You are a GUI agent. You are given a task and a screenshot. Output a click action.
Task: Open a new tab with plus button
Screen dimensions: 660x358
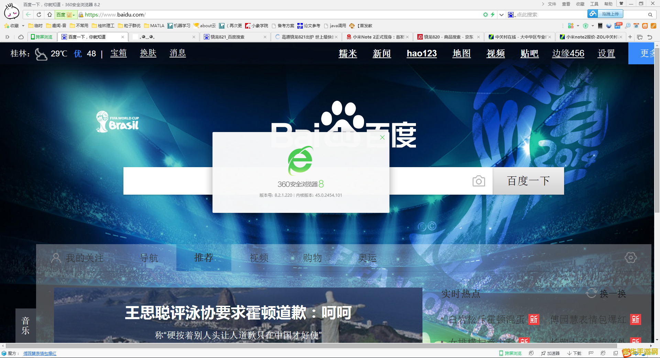(630, 37)
